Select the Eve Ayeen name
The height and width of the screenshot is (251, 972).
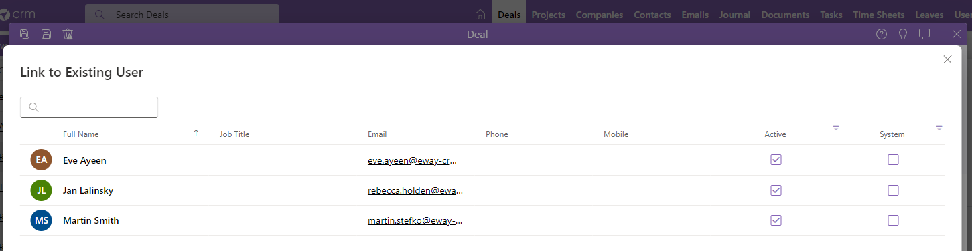click(84, 160)
